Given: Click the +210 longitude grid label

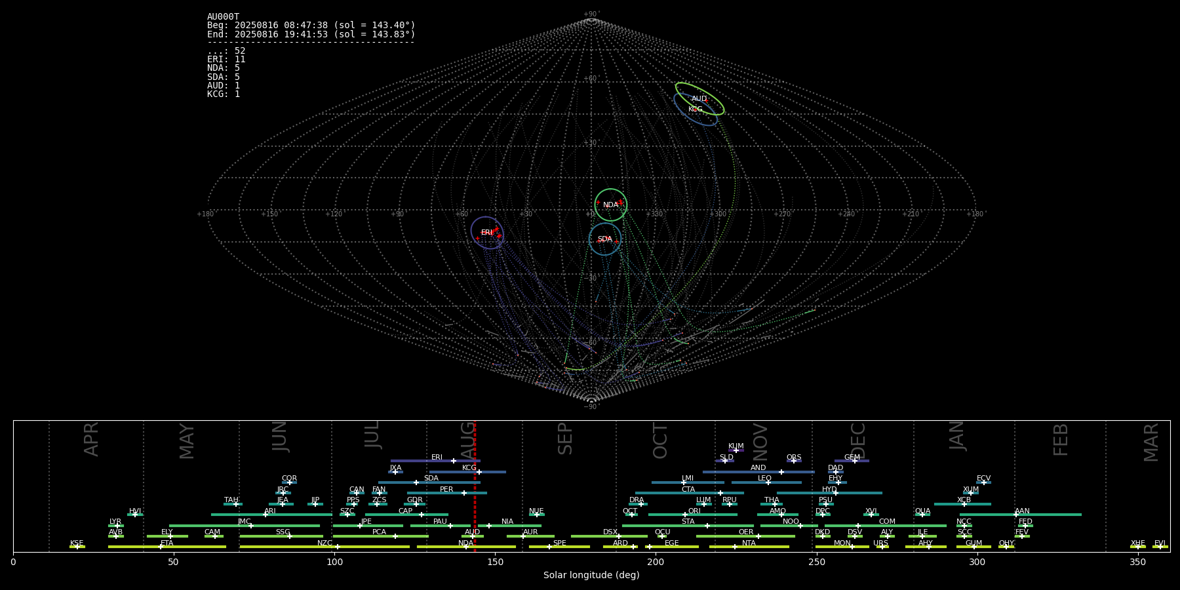Looking at the screenshot, I should (x=911, y=214).
